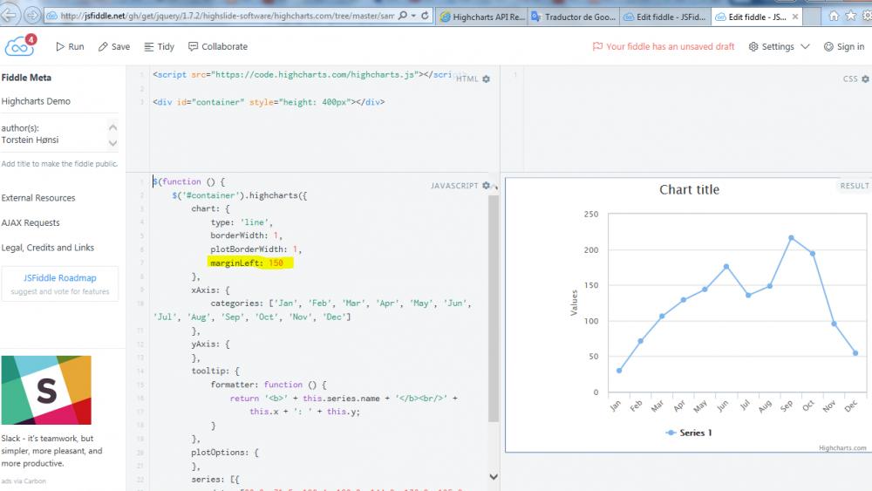Click the Save pencil icon
The width and height of the screenshot is (872, 491).
(103, 47)
